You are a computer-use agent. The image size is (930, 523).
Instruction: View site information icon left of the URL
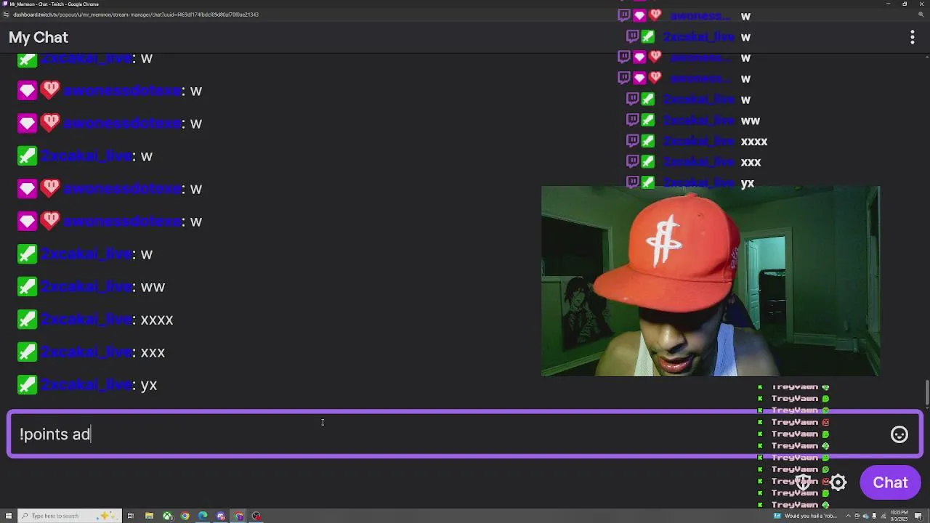[6, 15]
